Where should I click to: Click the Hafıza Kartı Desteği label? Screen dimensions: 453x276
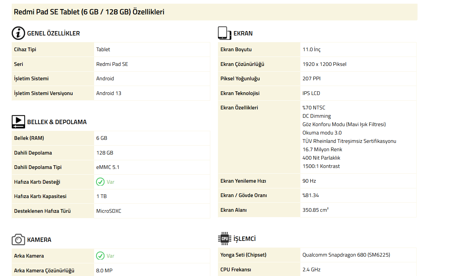tap(37, 182)
